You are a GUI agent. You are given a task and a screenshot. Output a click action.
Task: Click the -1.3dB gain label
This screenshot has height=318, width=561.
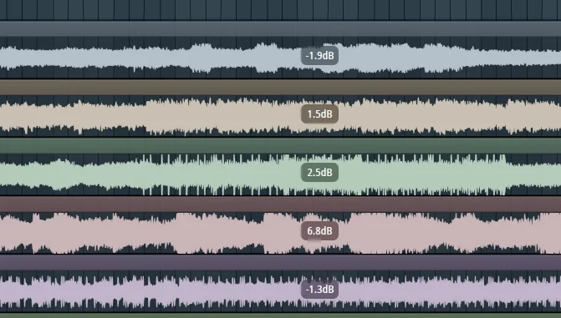click(319, 289)
